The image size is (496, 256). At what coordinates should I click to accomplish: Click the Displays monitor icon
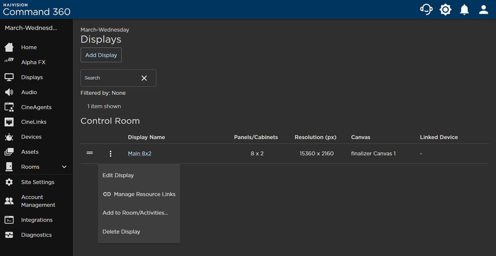(x=9, y=77)
